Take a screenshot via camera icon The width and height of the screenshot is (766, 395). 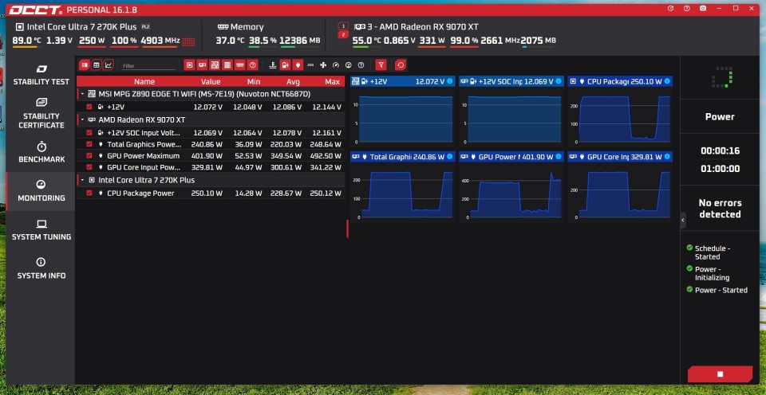tap(703, 8)
